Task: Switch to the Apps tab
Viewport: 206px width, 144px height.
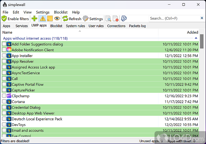Action: [6, 26]
